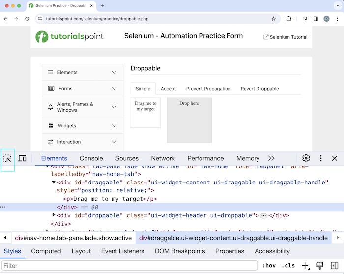Toggle the computed styles sidebar icon

coord(334,266)
